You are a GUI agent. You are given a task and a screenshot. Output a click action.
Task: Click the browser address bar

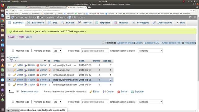pos(102,11)
